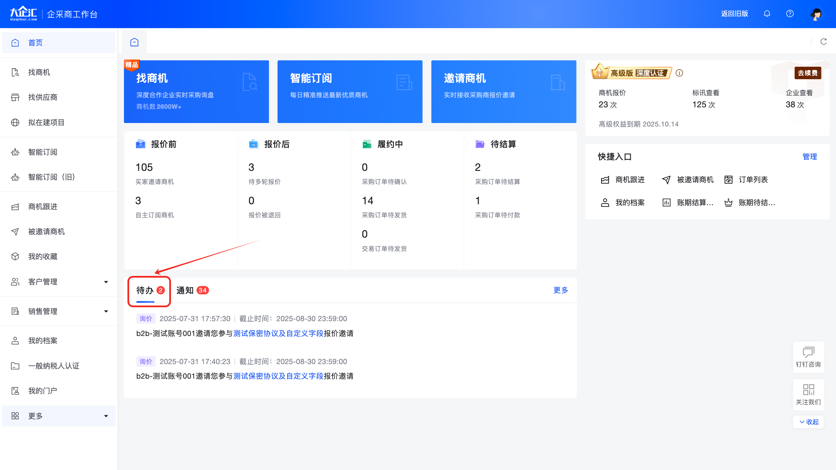Expand the 更多 dropdown arrow
The image size is (836, 470).
pos(106,416)
